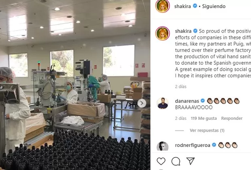The height and width of the screenshot is (170, 251).
Task: Click the BRAAAAVOOOO comment text
Action: (x=194, y=107)
